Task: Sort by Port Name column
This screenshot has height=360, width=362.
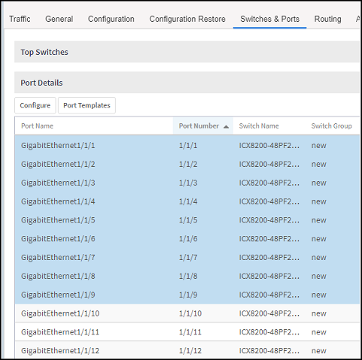Action: (37, 126)
